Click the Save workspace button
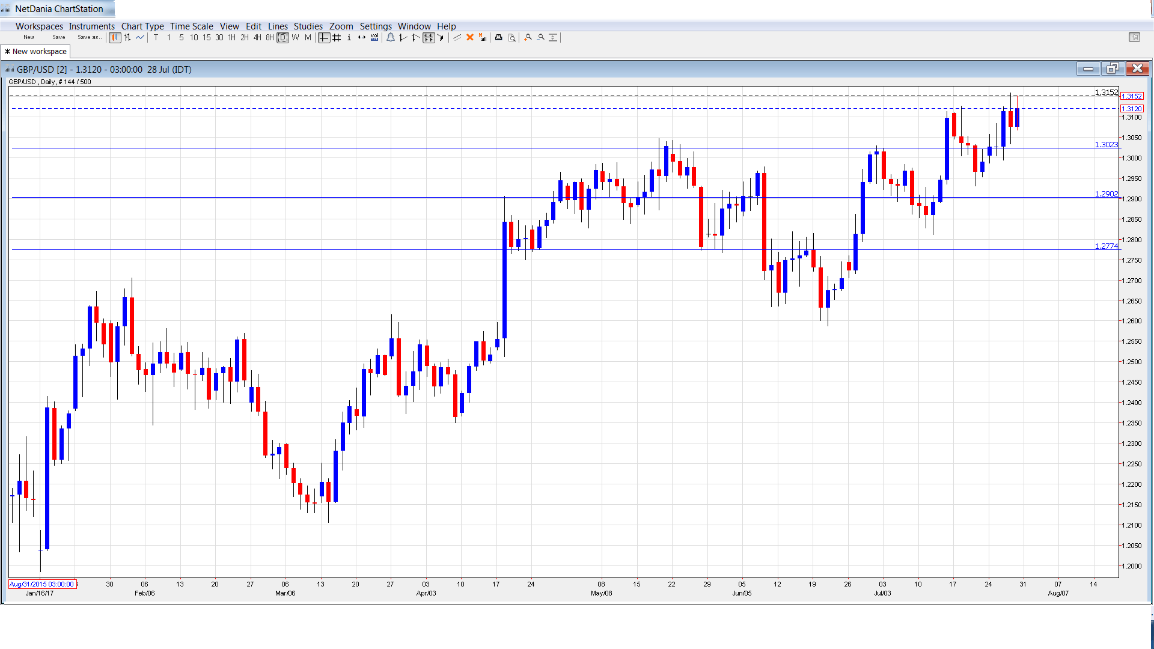 click(58, 37)
